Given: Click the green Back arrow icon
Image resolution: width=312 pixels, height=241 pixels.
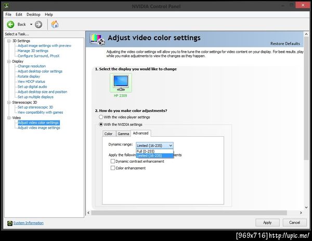Looking at the screenshot, I should pos(10,25).
